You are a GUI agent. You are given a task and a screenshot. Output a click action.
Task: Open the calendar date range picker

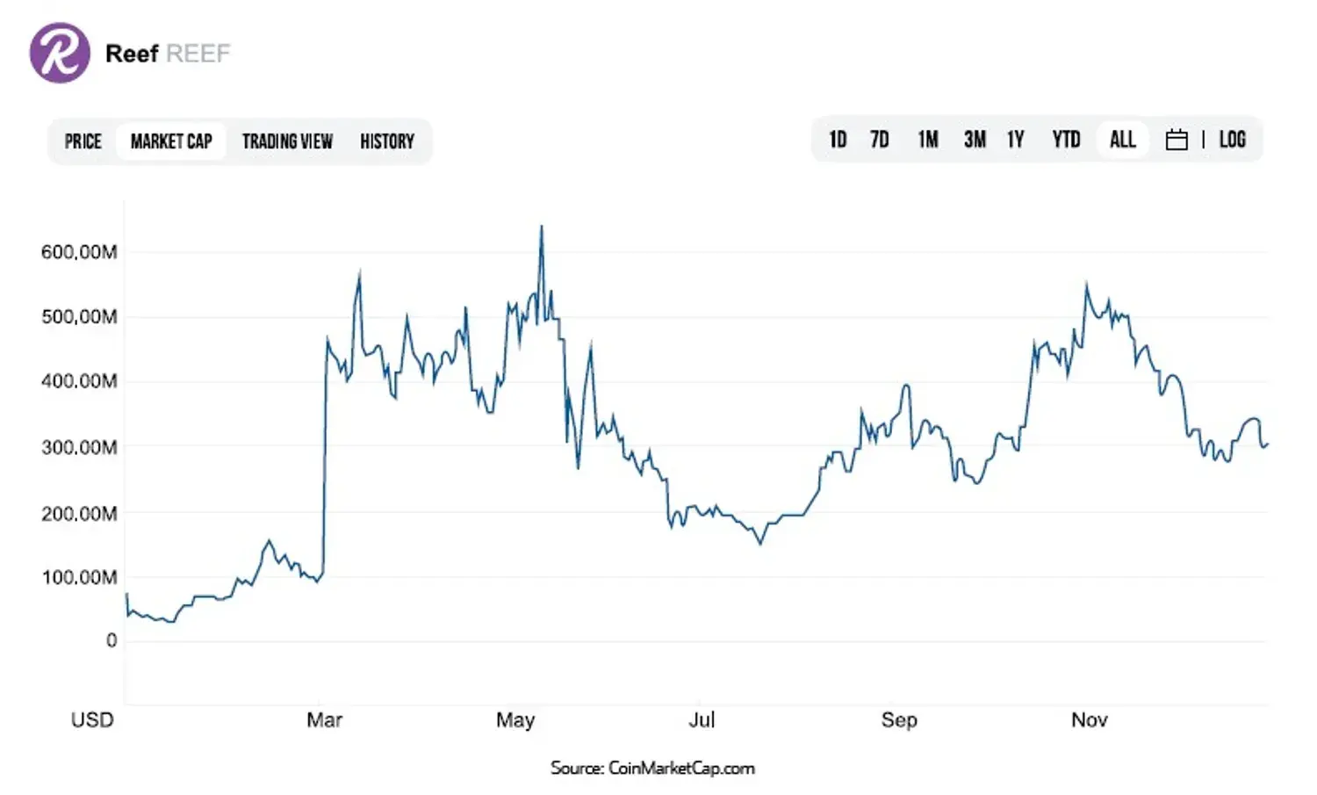coord(1177,139)
